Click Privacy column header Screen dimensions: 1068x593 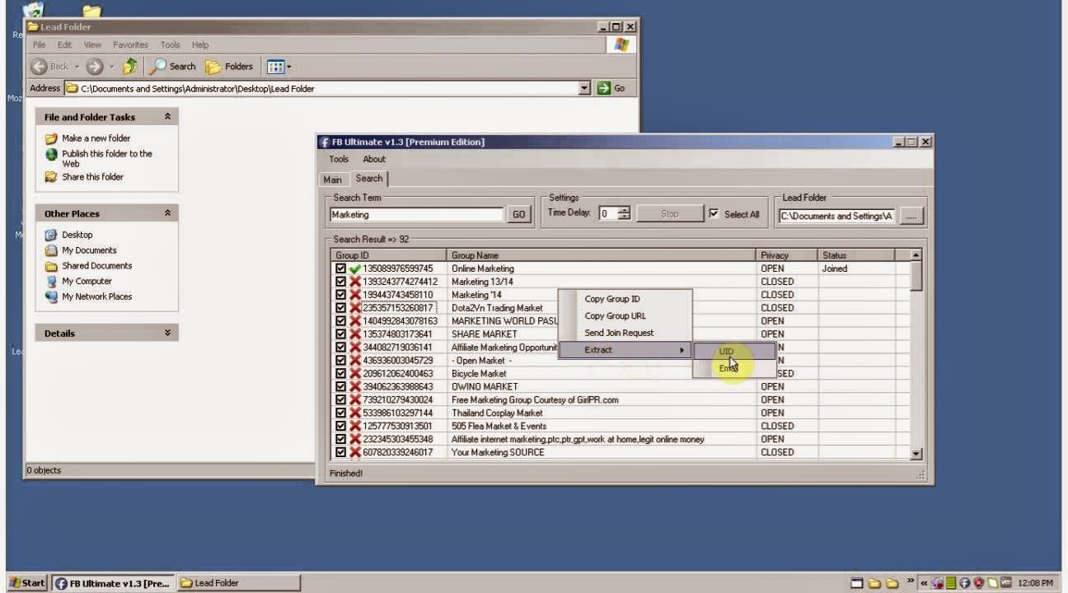787,255
